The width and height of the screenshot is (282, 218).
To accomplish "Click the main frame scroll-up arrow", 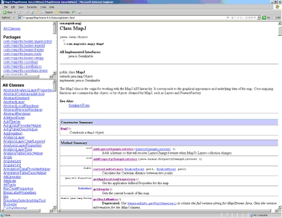I will tap(280, 23).
